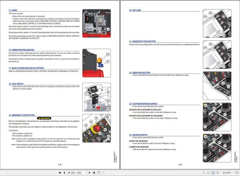Select the two-page facing layout
This screenshot has height=176, width=240.
coord(213,173)
